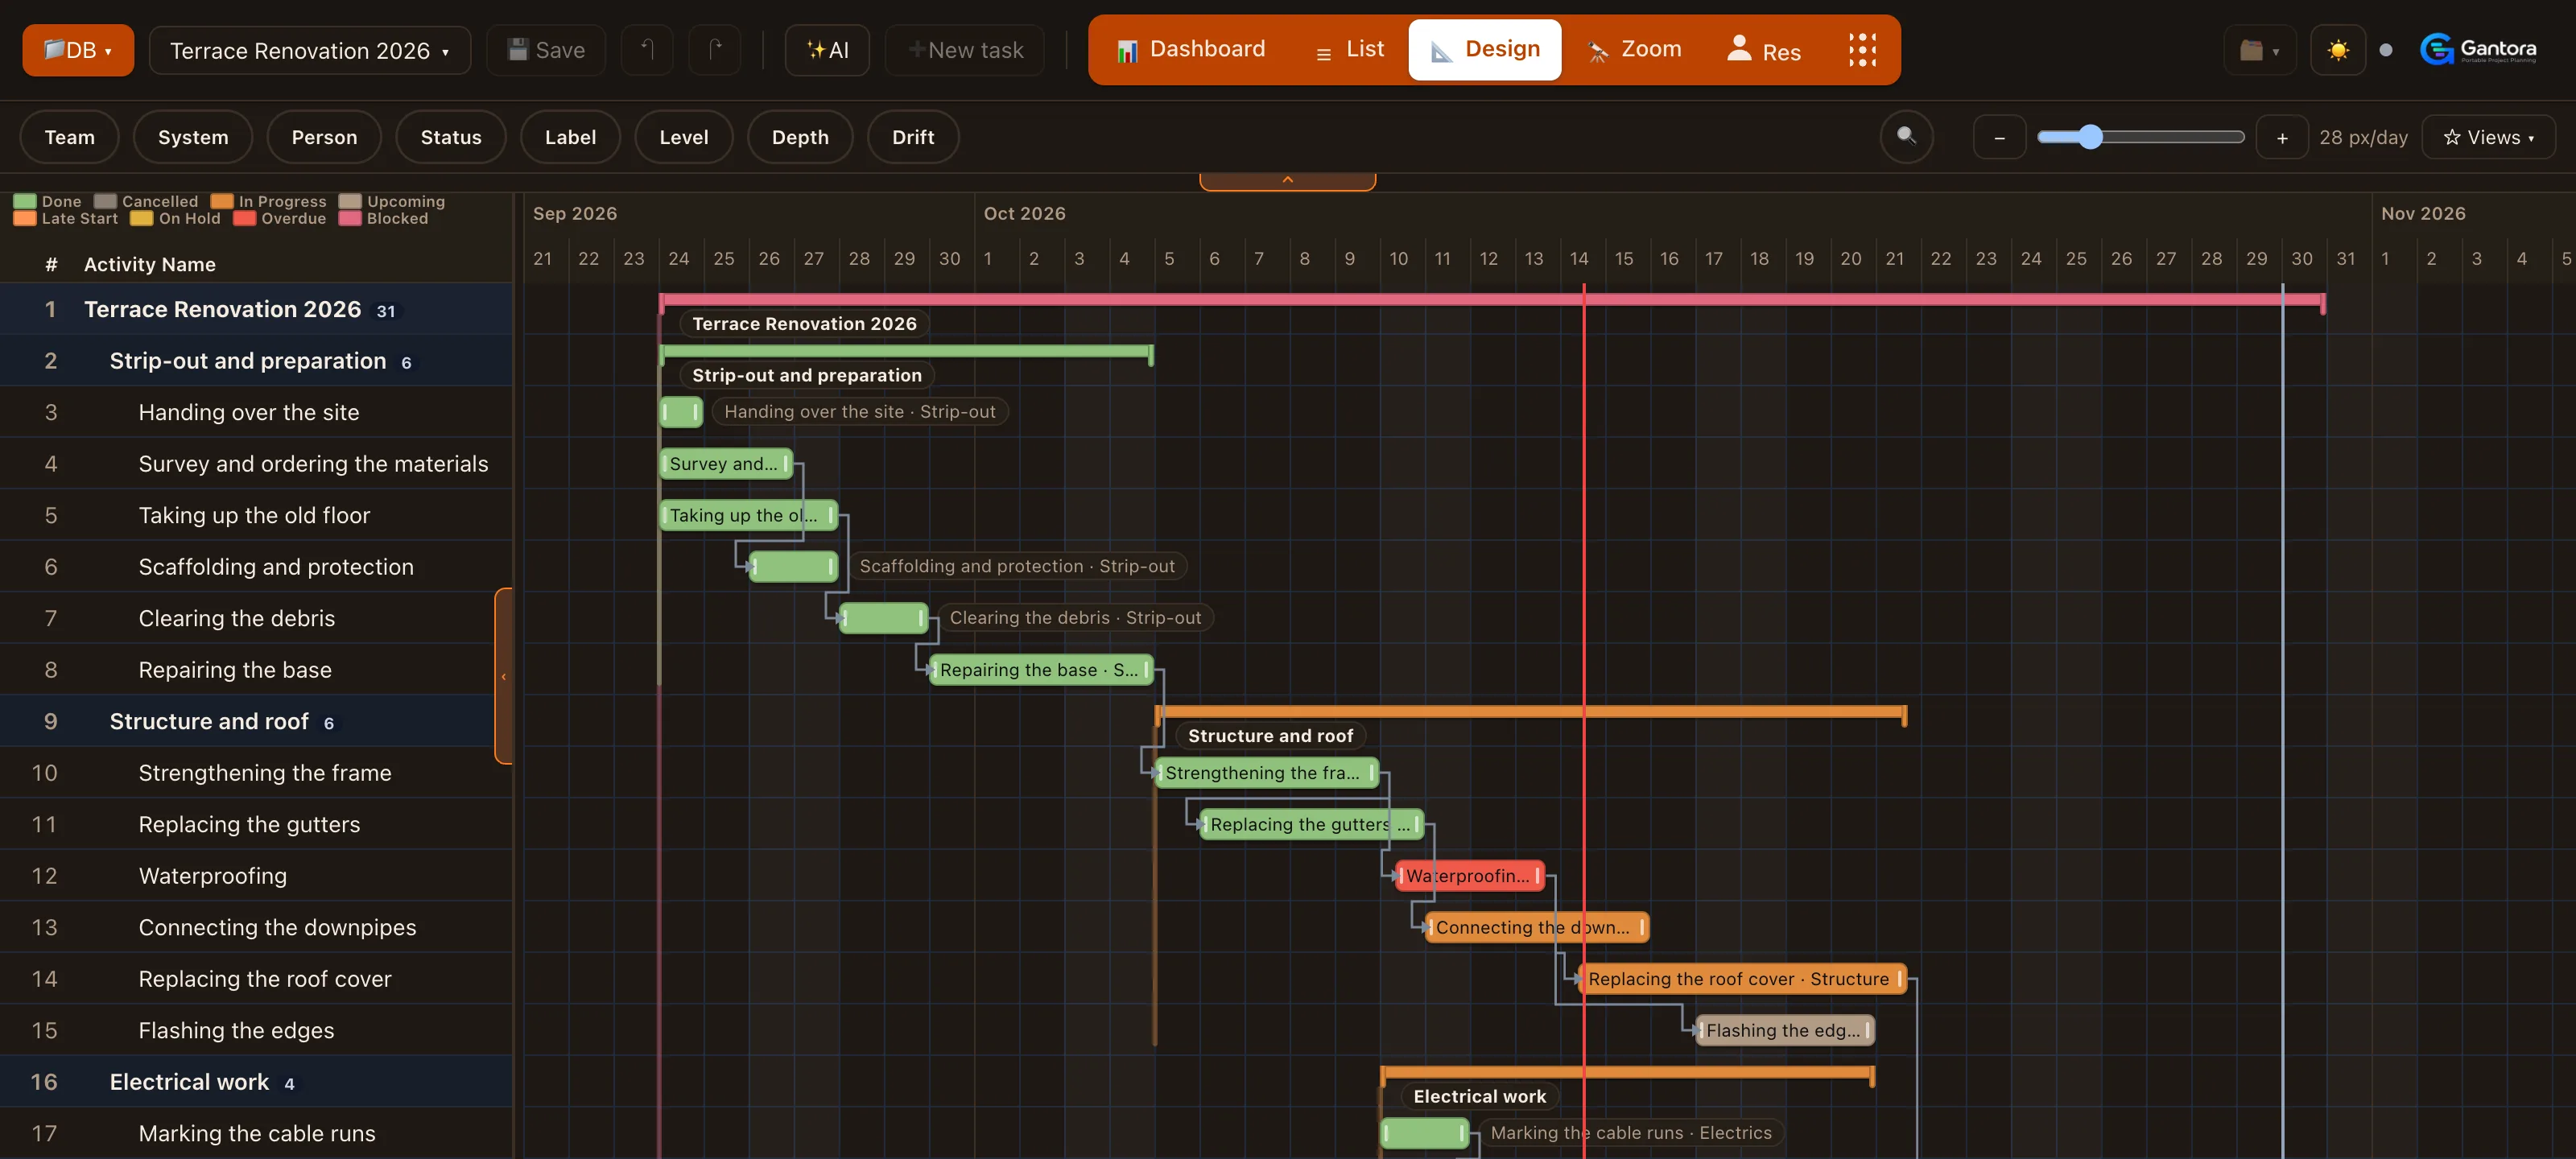Click the Drift chip
The width and height of the screenshot is (2576, 1159).
click(x=913, y=137)
